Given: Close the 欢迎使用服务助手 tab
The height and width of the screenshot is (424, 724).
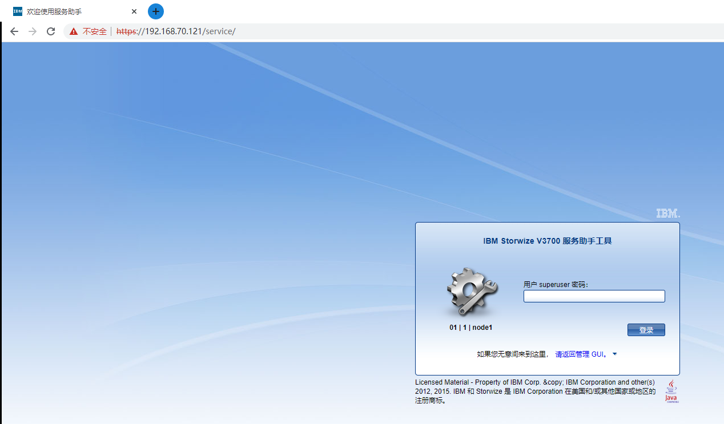Looking at the screenshot, I should 134,11.
